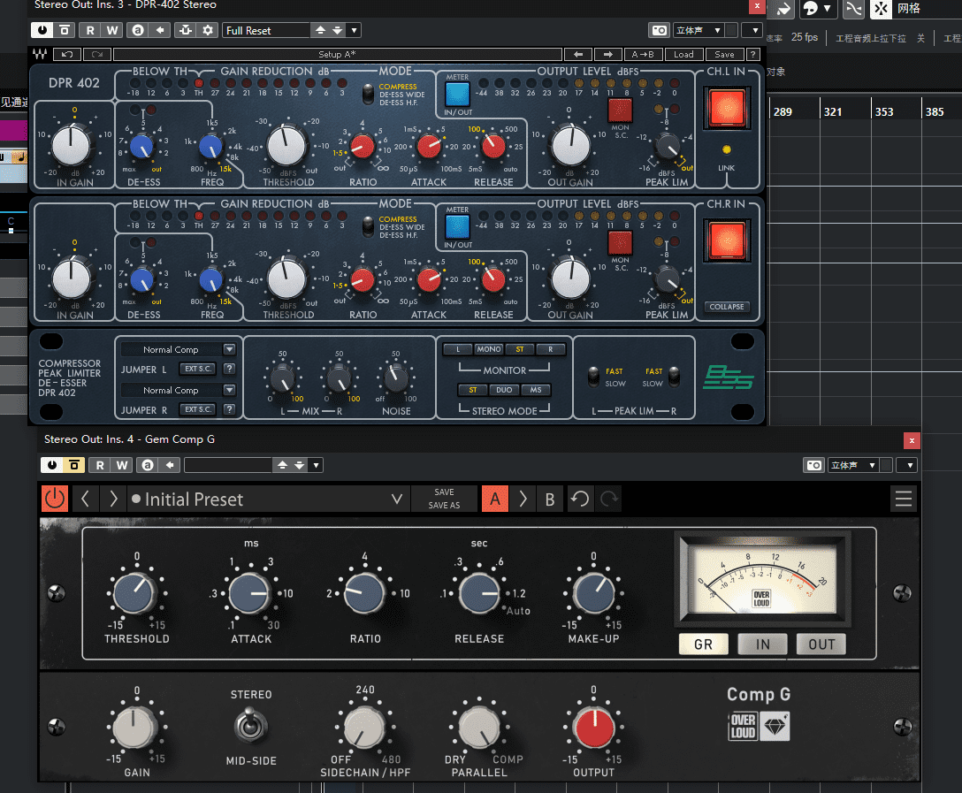
Task: Click Comp G SIDECHAIN / HPF knob
Action: click(x=364, y=727)
